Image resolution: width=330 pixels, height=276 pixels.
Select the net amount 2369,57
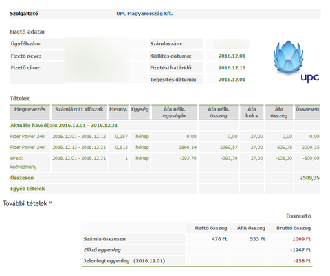[229, 147]
